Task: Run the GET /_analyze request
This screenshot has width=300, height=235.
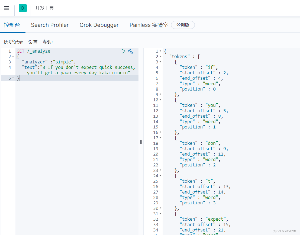Action: 123,51
